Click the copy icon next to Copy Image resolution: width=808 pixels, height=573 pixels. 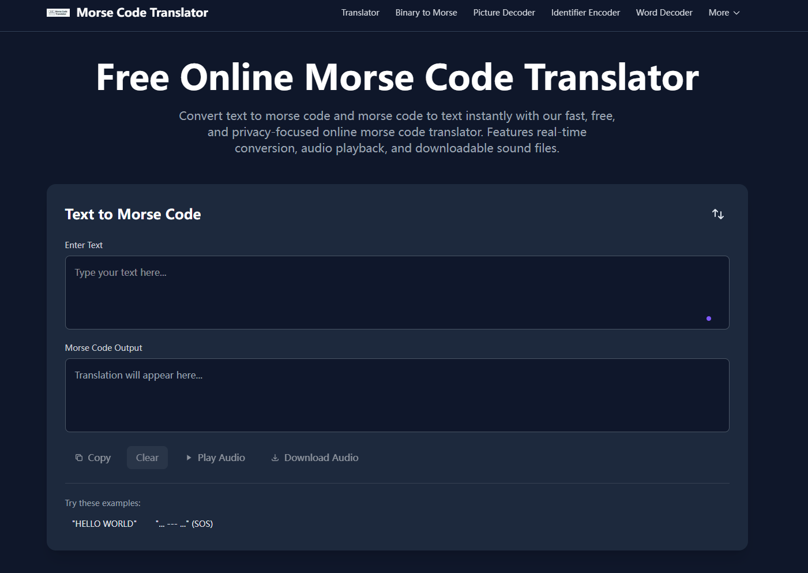78,457
